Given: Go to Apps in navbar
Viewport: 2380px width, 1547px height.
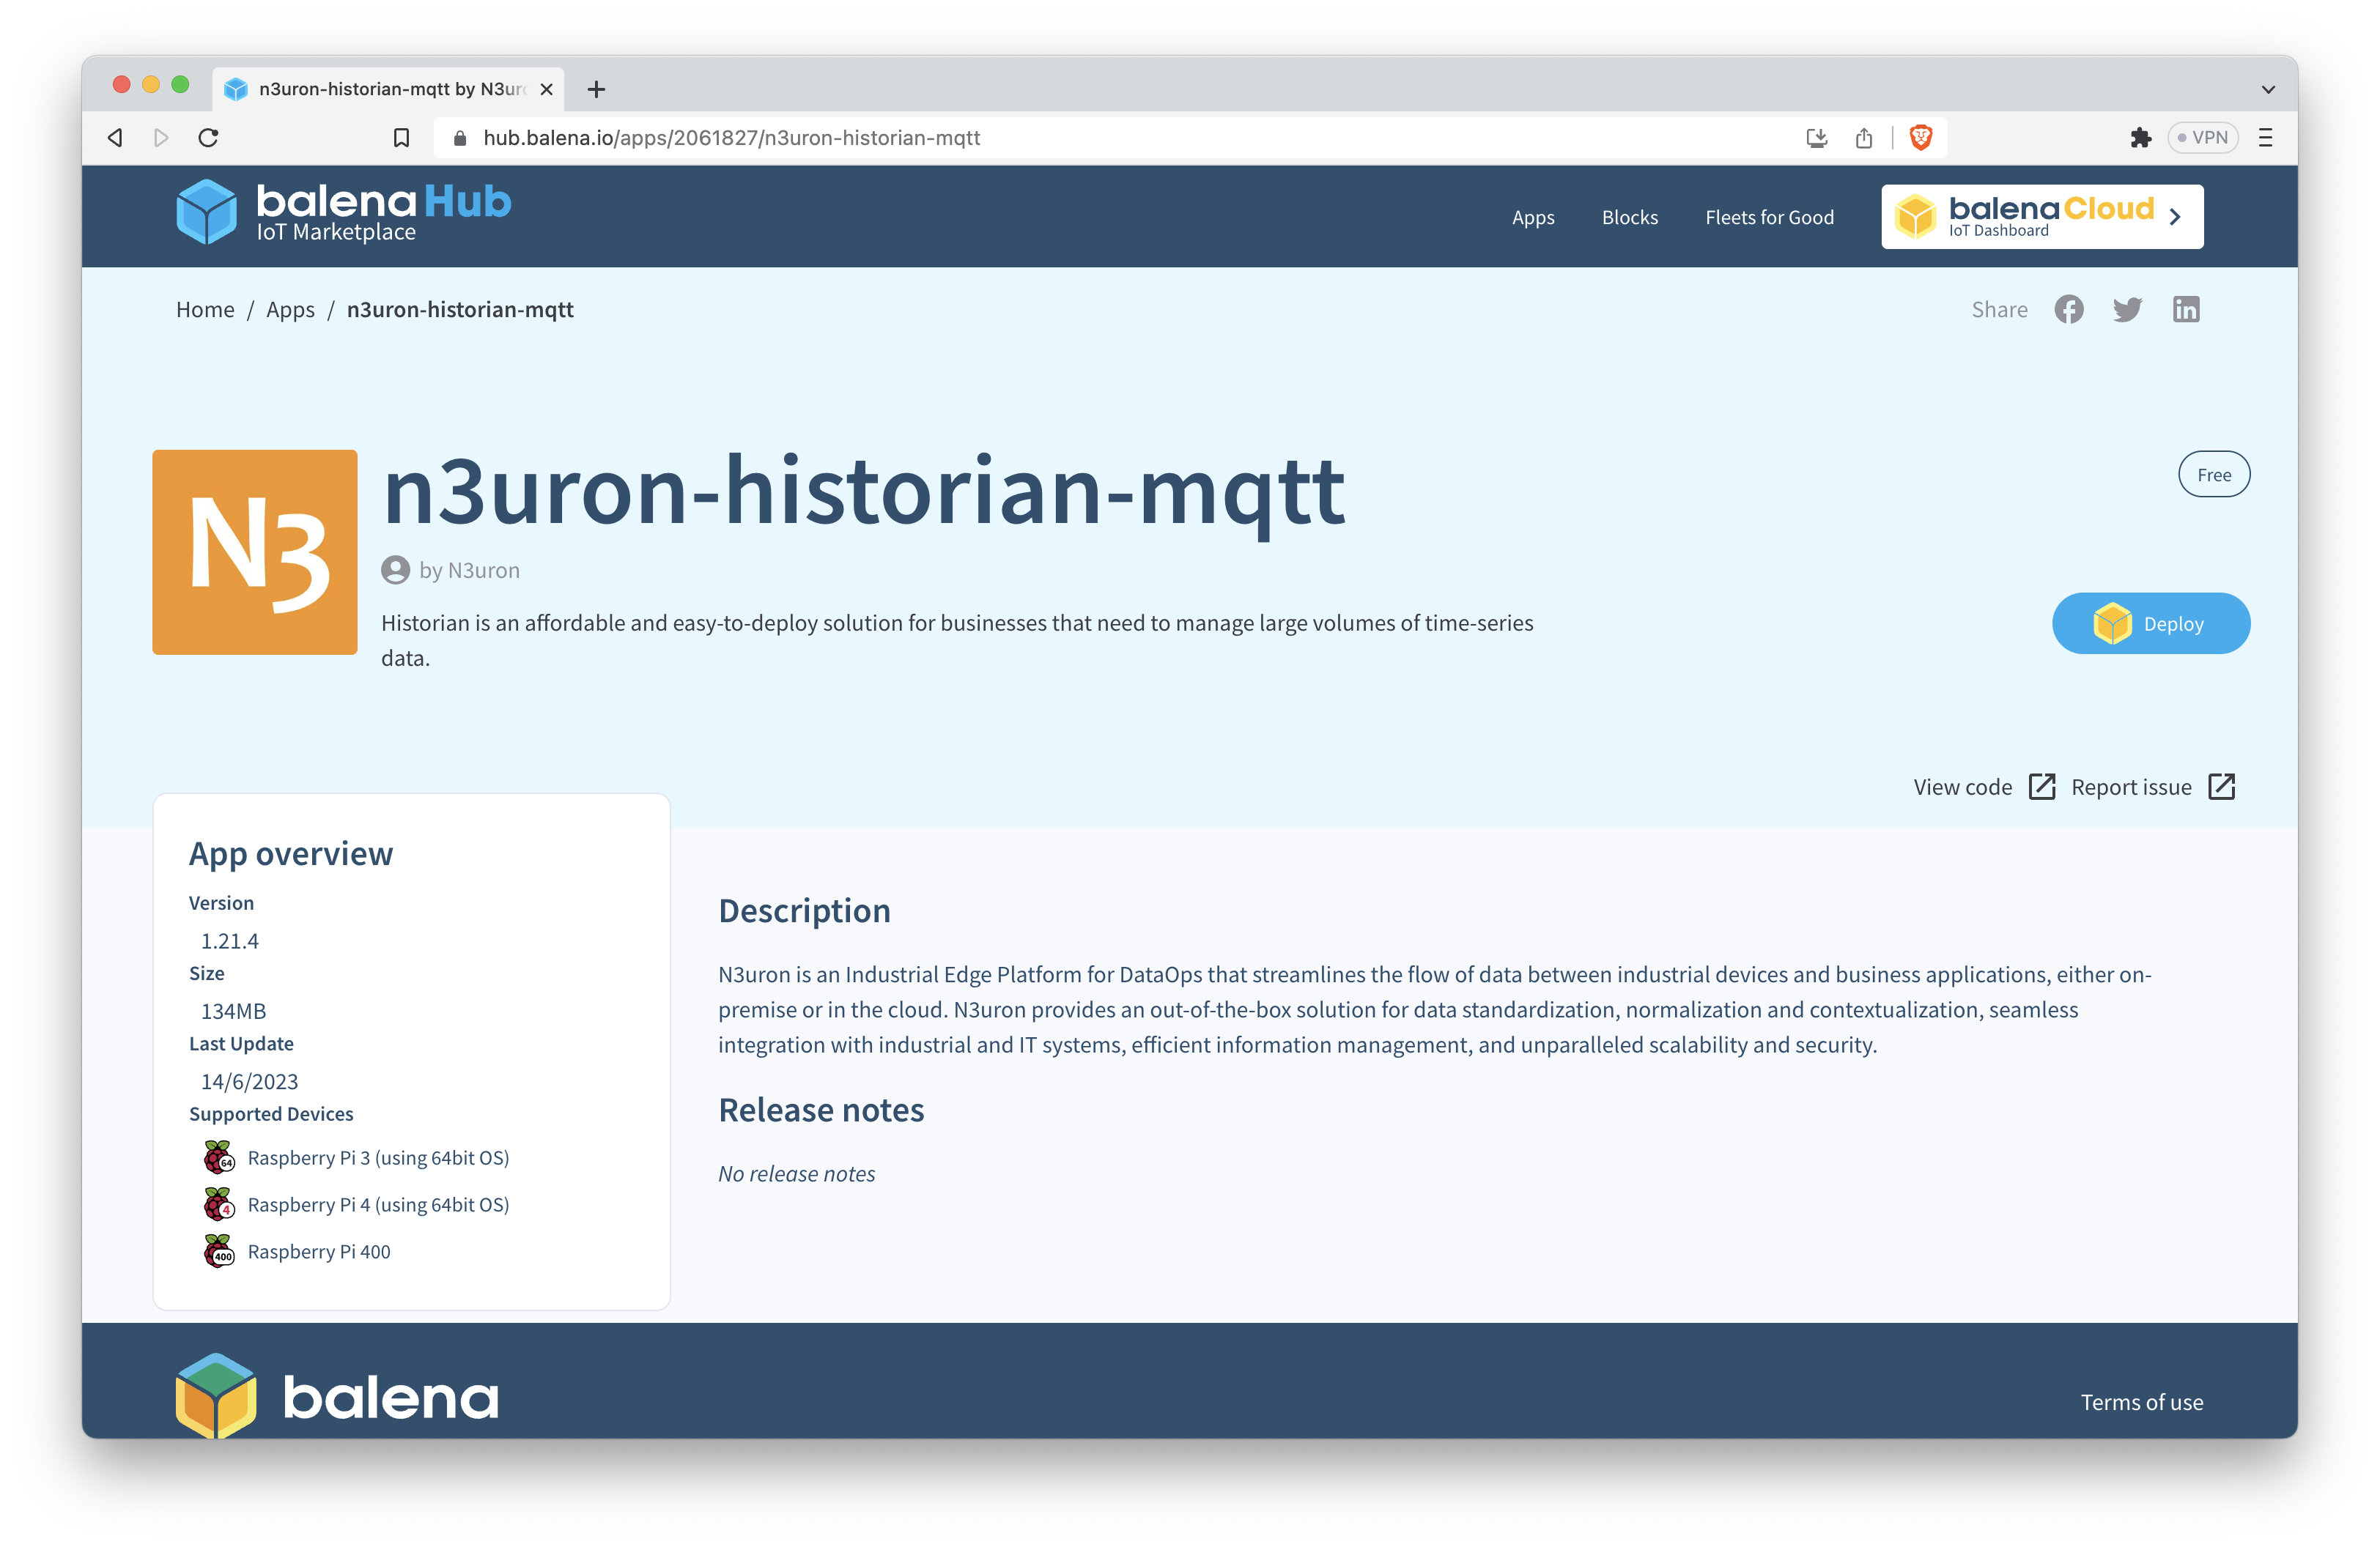Looking at the screenshot, I should (1532, 217).
